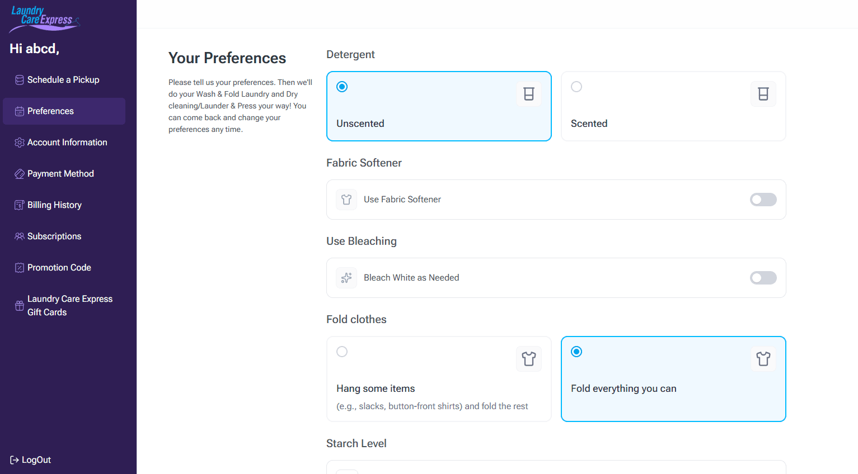Click the Account Information gear icon
The height and width of the screenshot is (474, 858).
coord(20,143)
